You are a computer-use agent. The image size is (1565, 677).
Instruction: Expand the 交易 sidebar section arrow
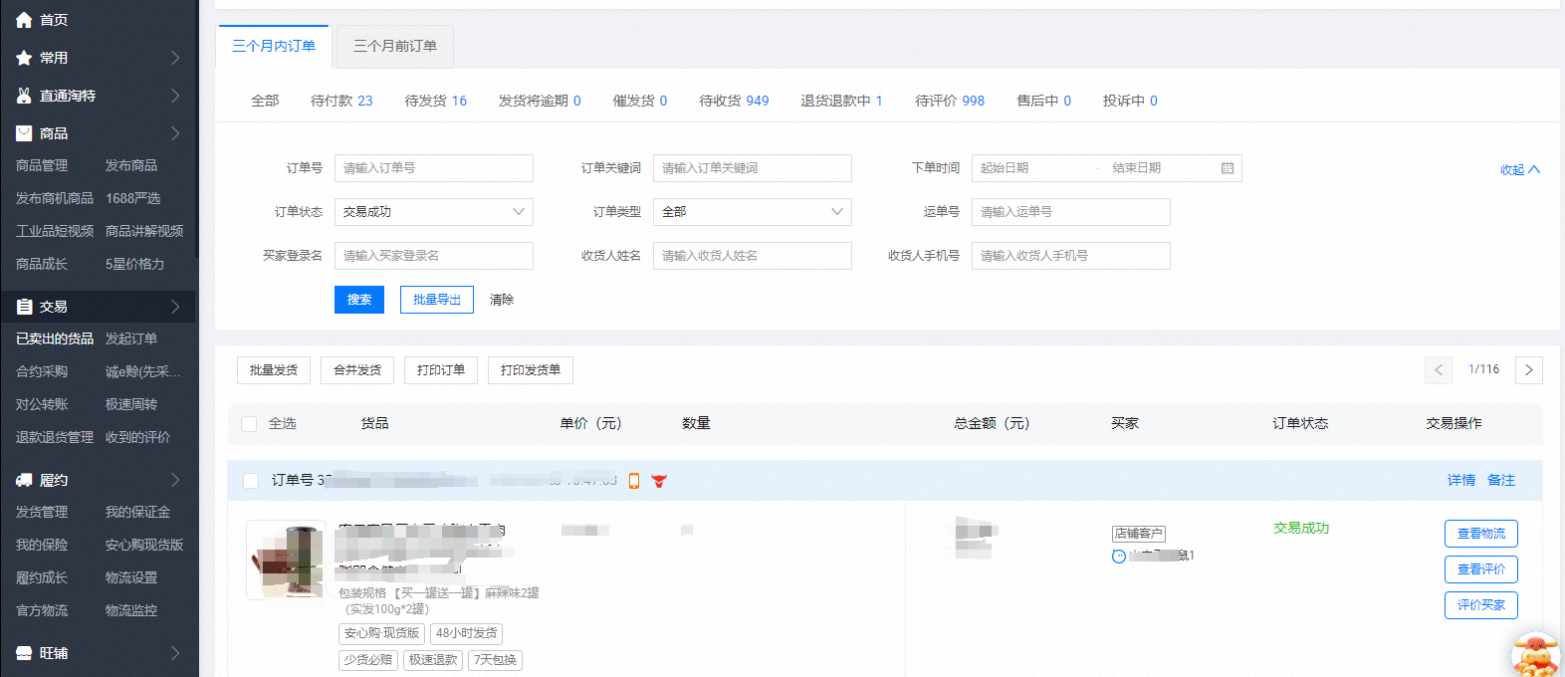(175, 307)
